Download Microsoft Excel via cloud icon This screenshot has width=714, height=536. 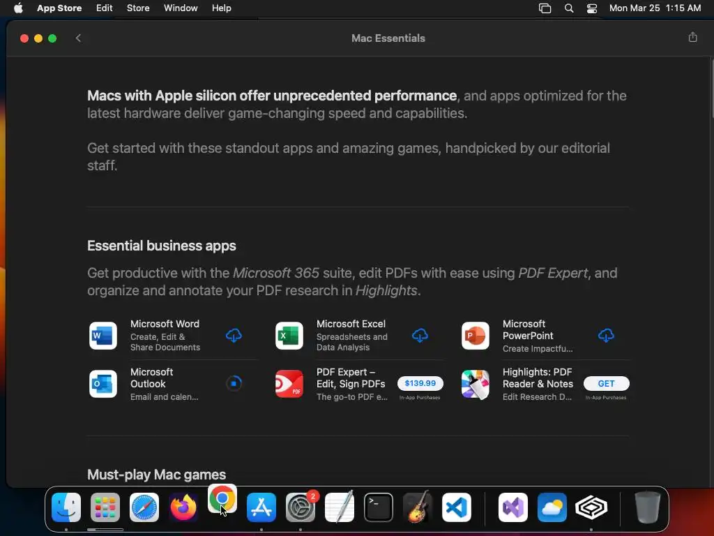tap(420, 336)
